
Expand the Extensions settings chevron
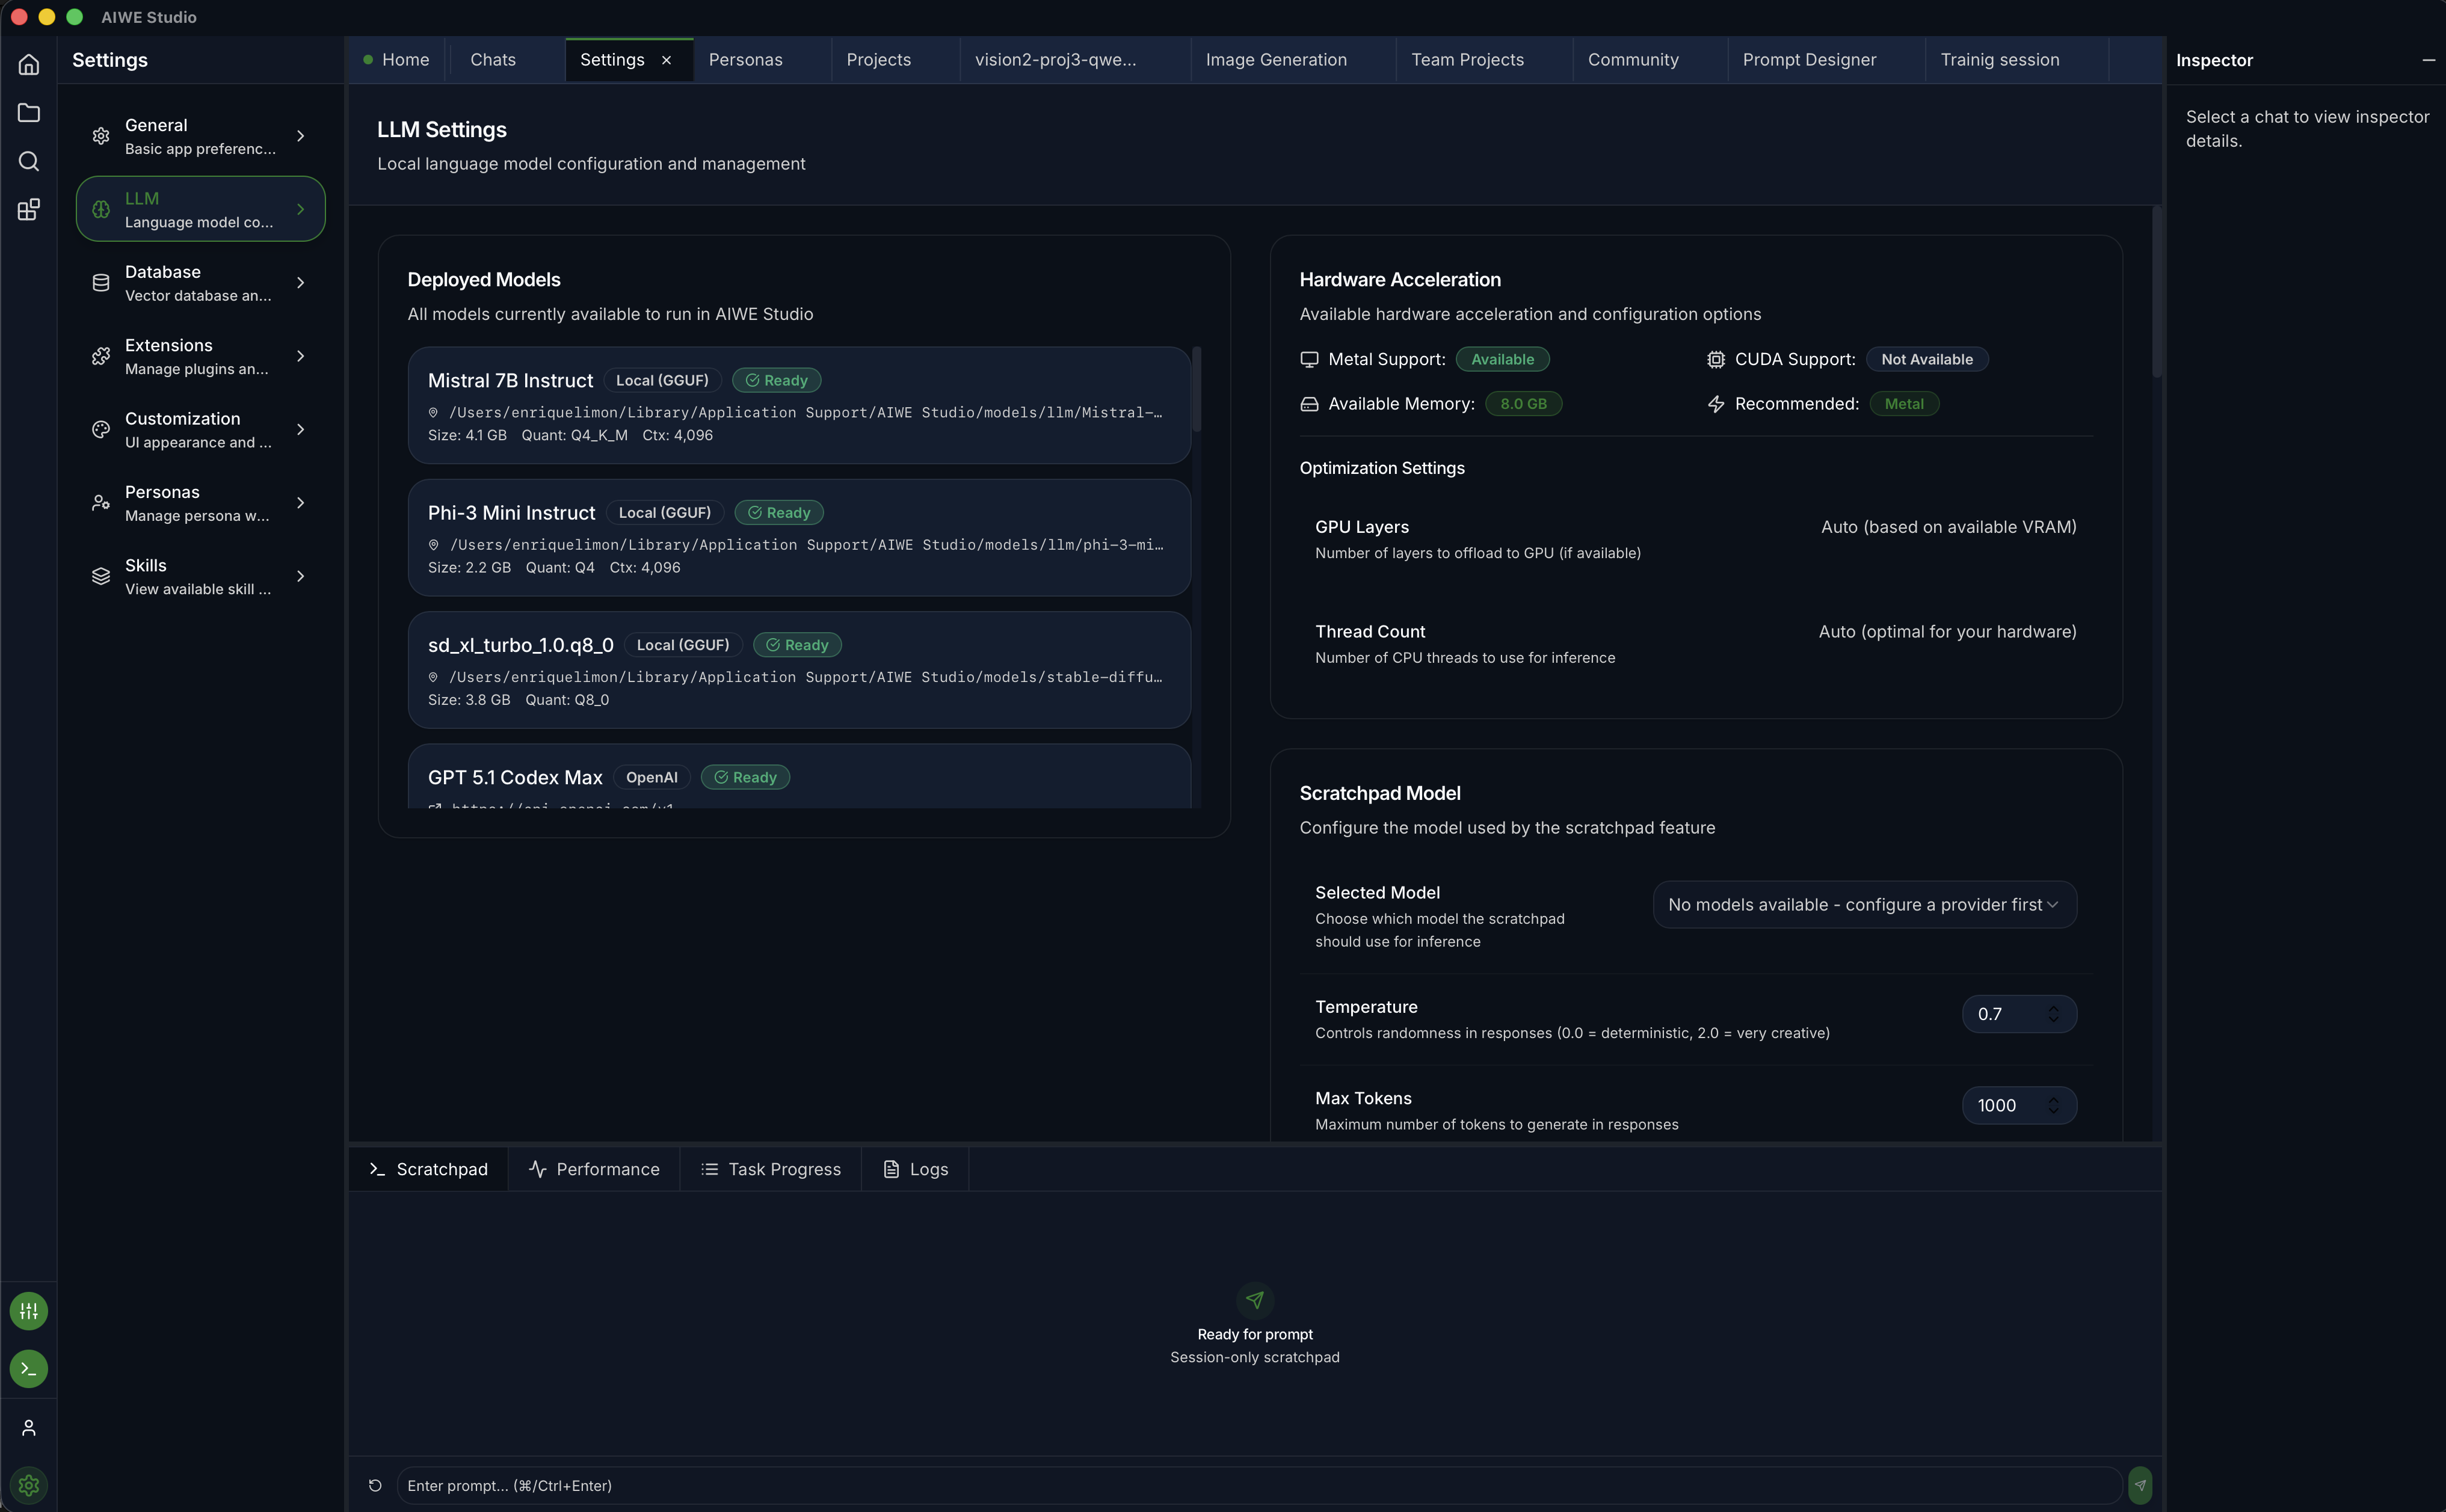tap(300, 356)
